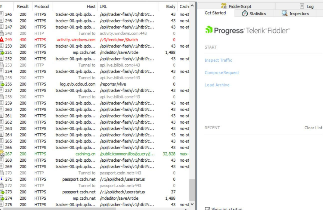
Task: Switch to the Inspectors tab
Action: [x=295, y=13]
